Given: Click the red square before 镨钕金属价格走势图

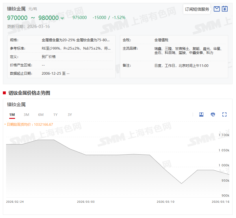Looking at the screenshot, I should [x=4, y=93].
